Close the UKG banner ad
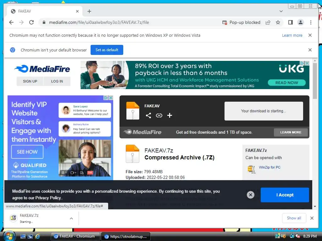Screen dimensions: 322x241 307,63
